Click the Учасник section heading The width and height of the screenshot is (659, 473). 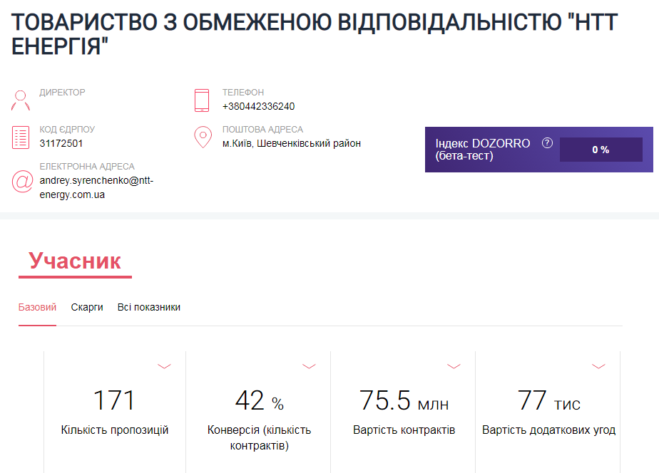coord(75,261)
